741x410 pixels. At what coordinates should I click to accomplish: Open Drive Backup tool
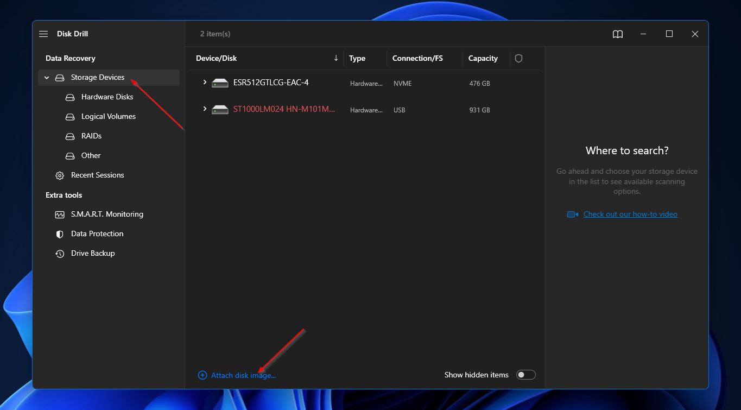93,253
